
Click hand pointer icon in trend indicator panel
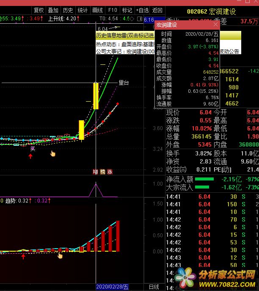point(60,255)
